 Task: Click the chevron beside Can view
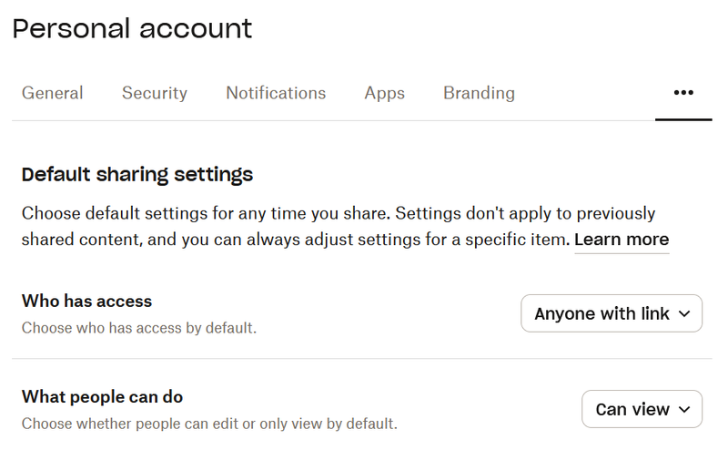point(685,410)
